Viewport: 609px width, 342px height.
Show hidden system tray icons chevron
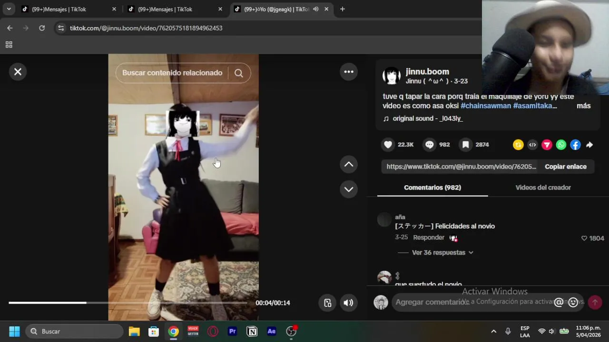click(x=494, y=332)
